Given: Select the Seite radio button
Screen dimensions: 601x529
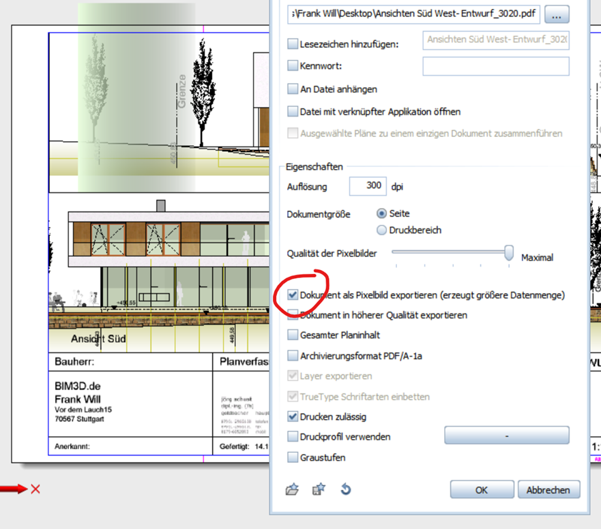Looking at the screenshot, I should (x=382, y=213).
